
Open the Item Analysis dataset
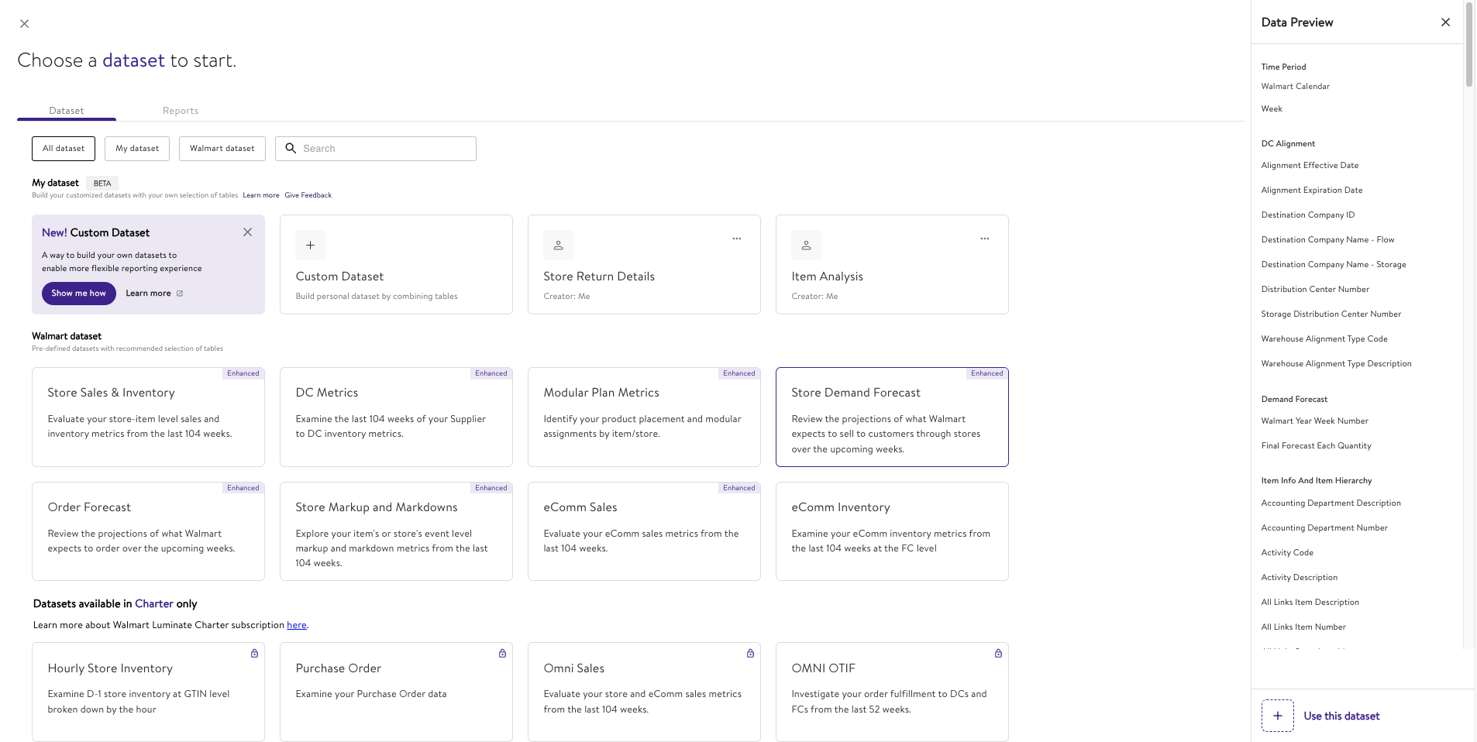(x=892, y=264)
